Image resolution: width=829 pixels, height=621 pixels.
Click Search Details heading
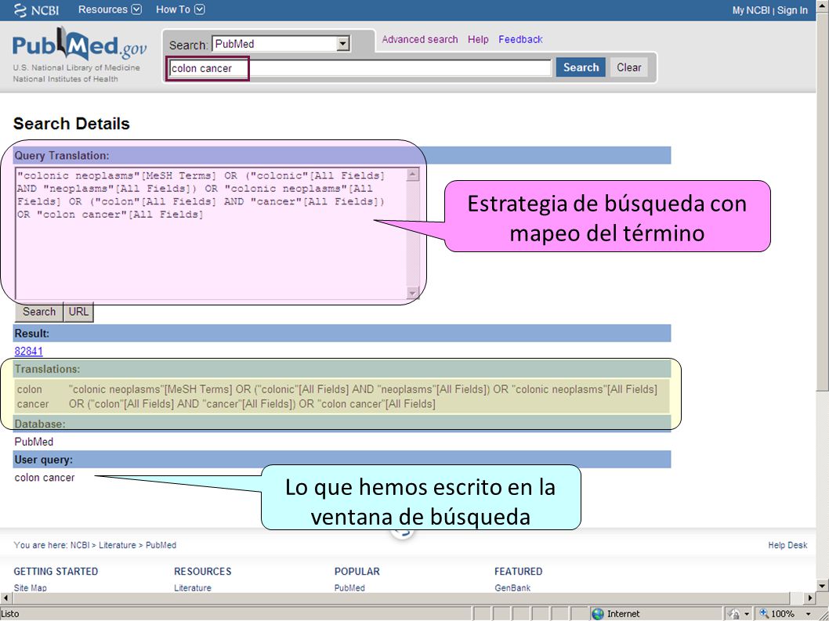pos(71,124)
